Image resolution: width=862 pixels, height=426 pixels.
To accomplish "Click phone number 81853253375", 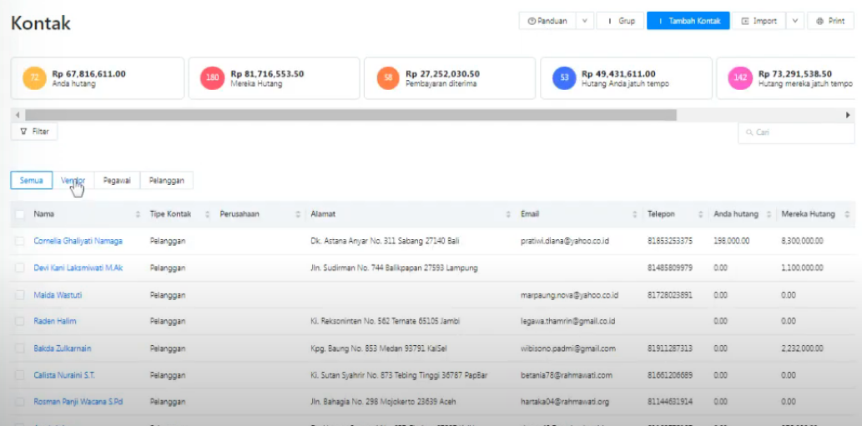I will 670,241.
